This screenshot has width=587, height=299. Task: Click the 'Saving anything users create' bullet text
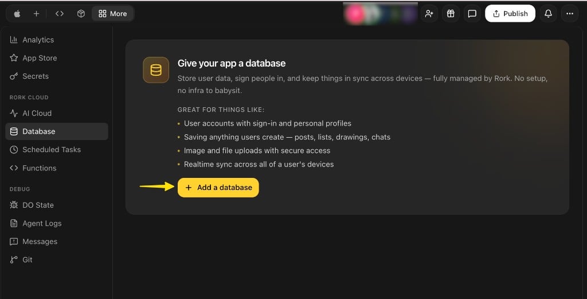click(287, 137)
